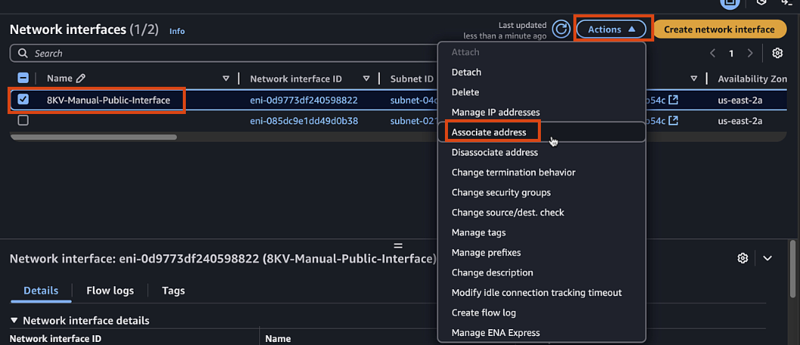This screenshot has width=800, height=345.
Task: Collapse the Actions dropdown menu
Action: coord(612,29)
